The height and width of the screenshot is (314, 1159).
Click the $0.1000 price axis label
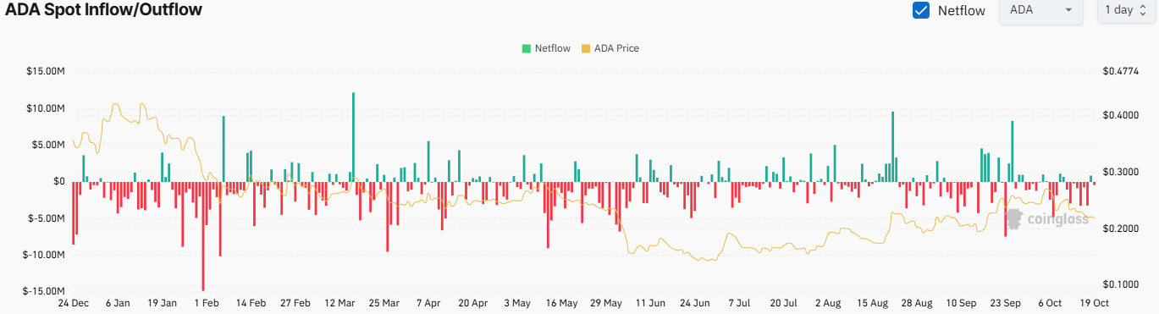(1120, 285)
